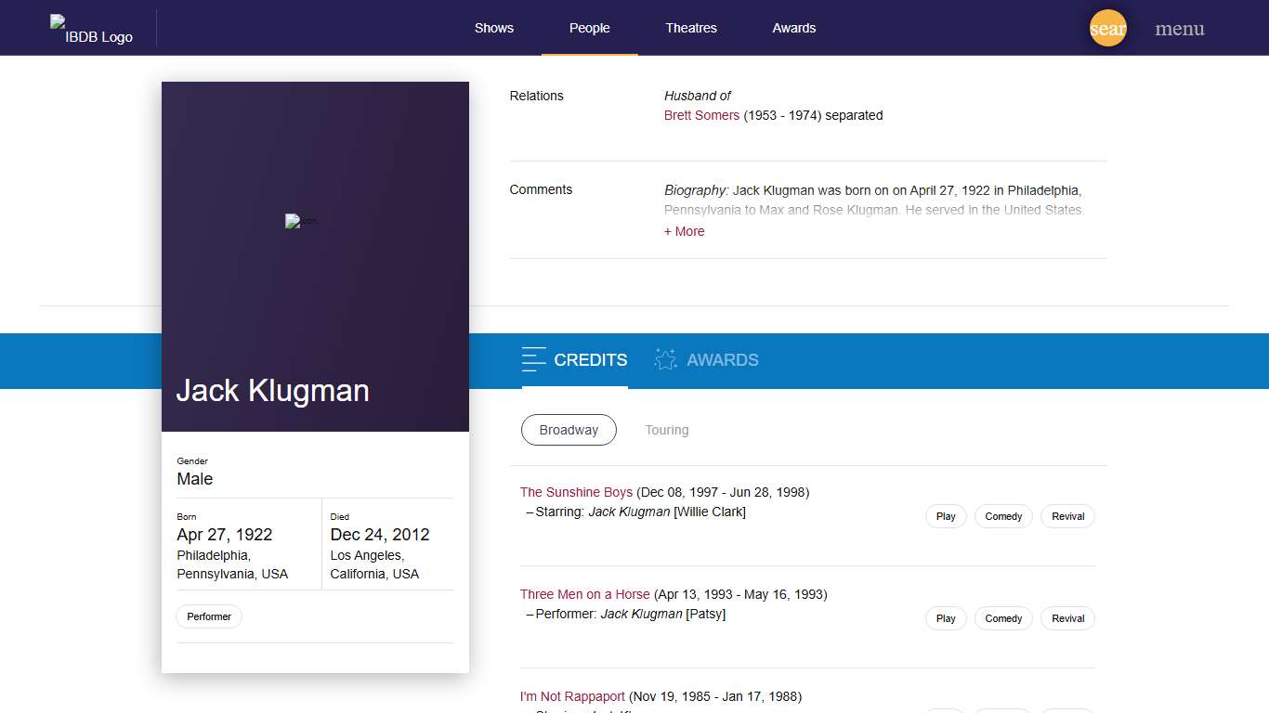Screen dimensions: 1269x713
Task: Select the Awards item in top navigation
Action: [x=793, y=28]
